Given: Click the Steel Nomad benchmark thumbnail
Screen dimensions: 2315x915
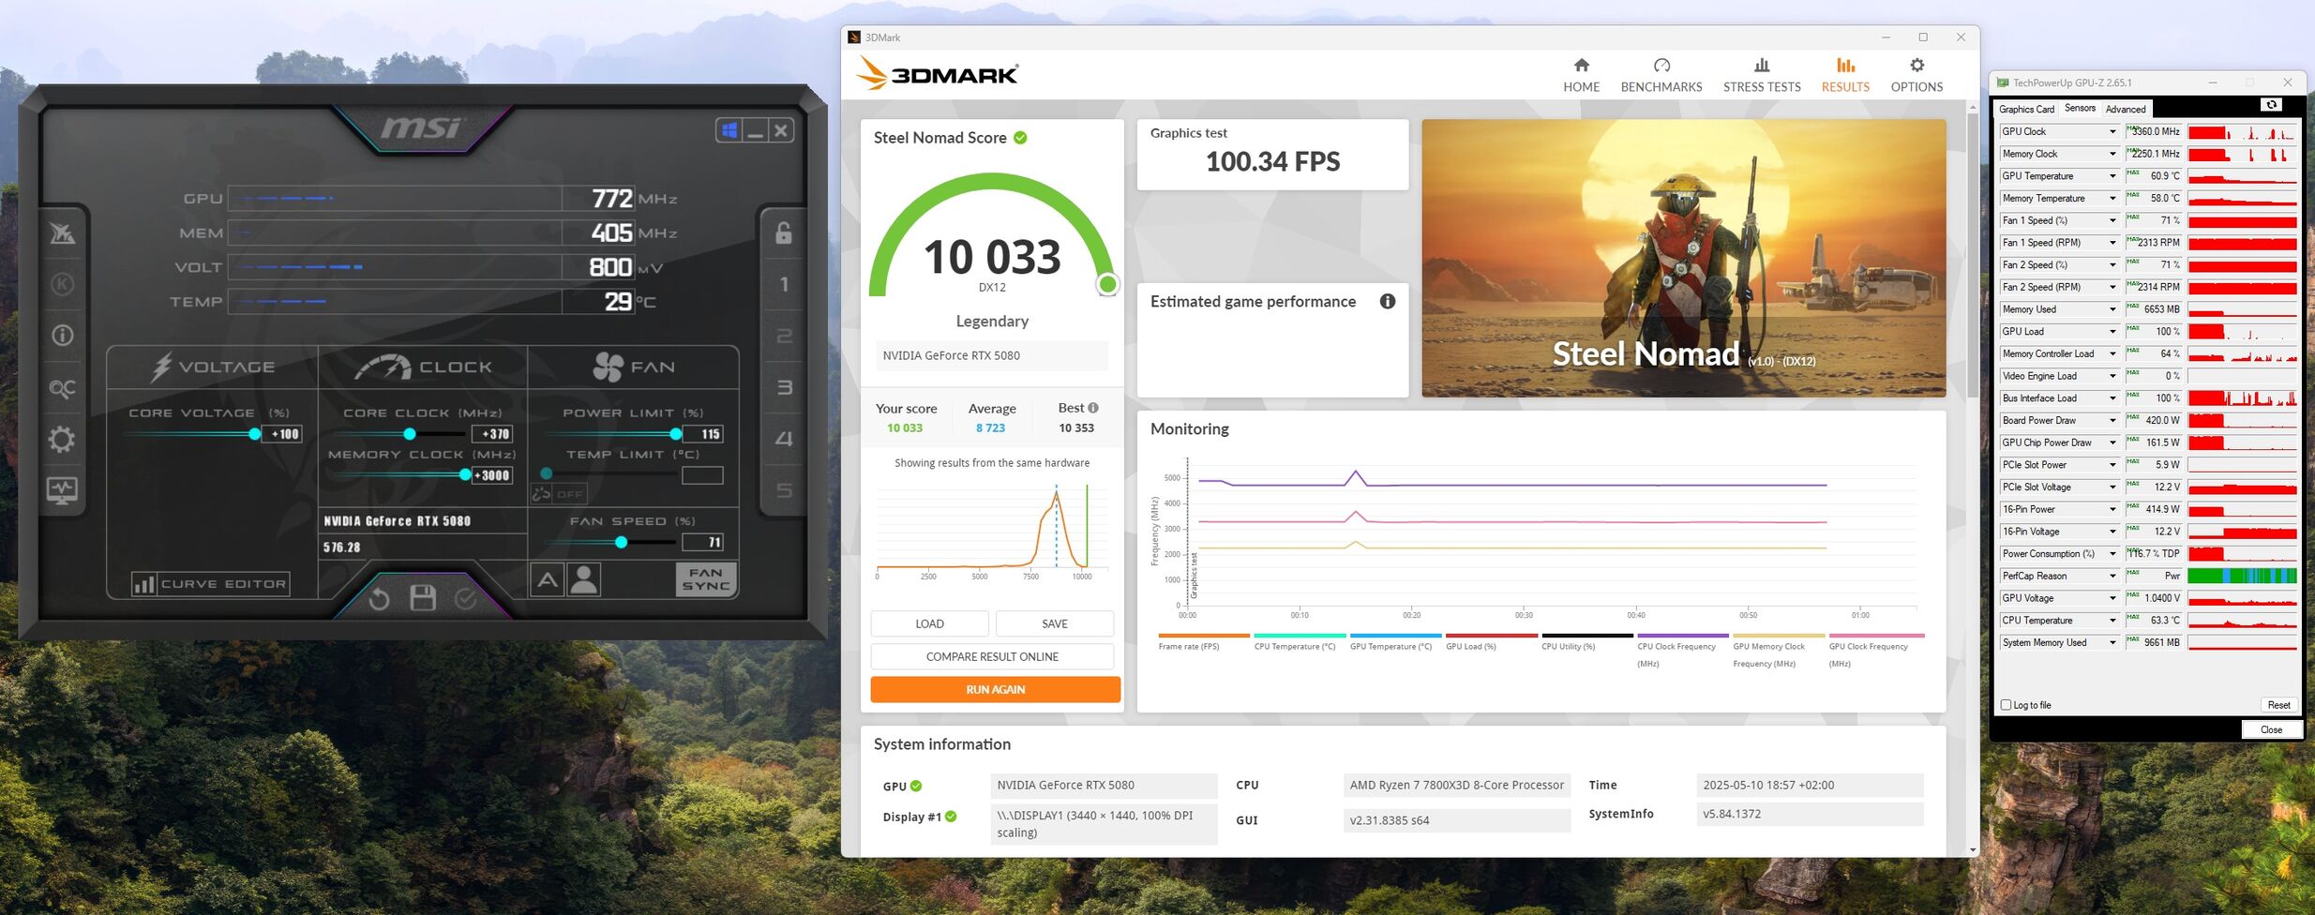Looking at the screenshot, I should pyautogui.click(x=1683, y=258).
